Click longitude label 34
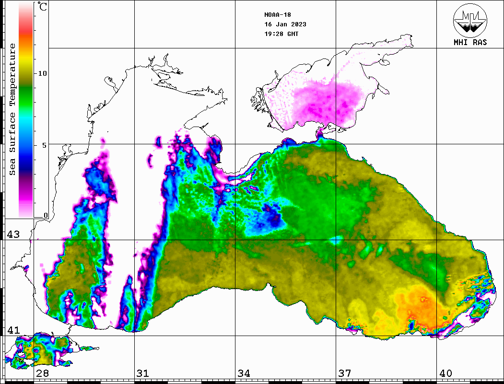This screenshot has height=384, width=504. pos(244,373)
